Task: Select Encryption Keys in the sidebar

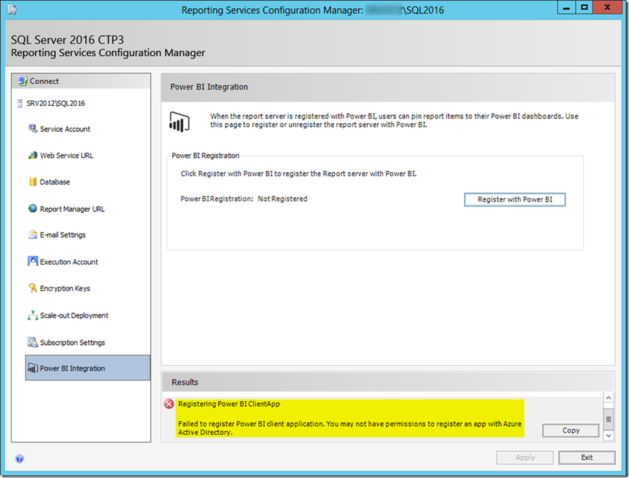Action: tap(65, 288)
